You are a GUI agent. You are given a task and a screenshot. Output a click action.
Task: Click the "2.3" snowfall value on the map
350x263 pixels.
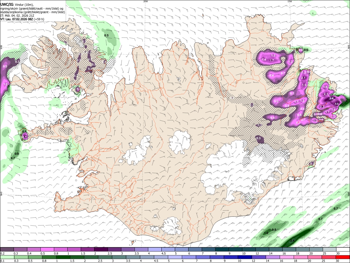322,107
